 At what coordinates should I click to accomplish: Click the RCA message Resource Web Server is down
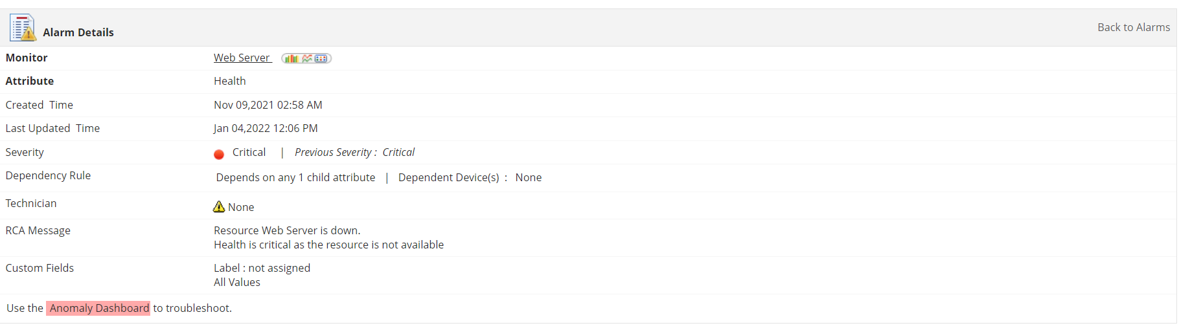[287, 230]
